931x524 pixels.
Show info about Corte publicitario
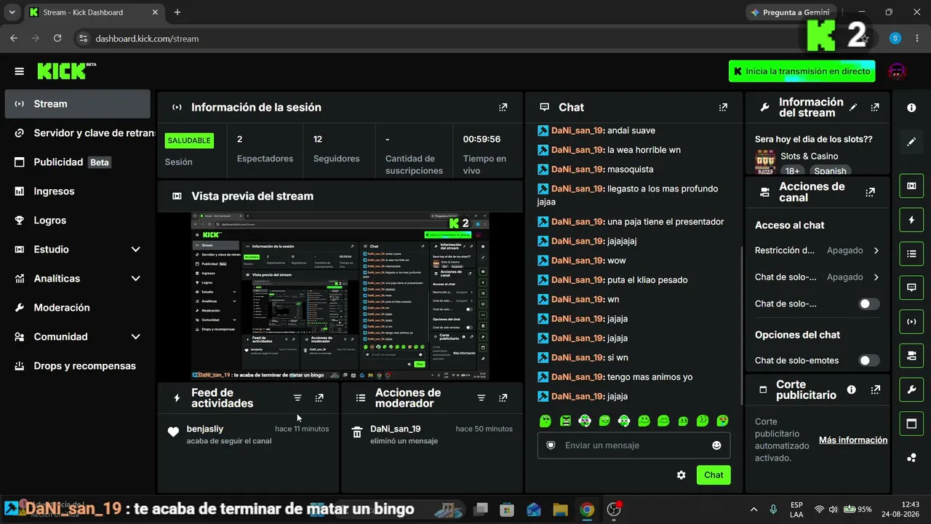(x=852, y=389)
